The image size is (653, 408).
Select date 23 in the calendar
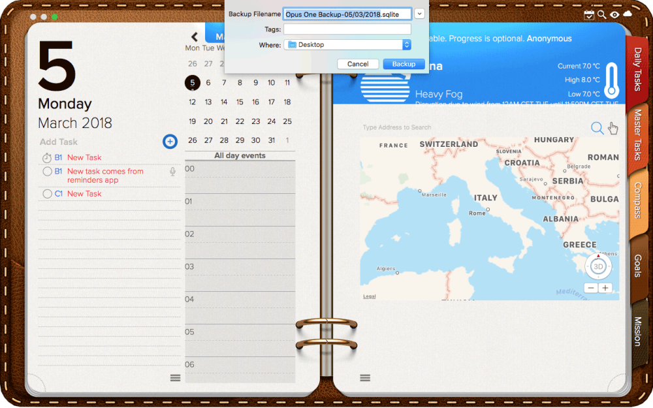(x=256, y=121)
